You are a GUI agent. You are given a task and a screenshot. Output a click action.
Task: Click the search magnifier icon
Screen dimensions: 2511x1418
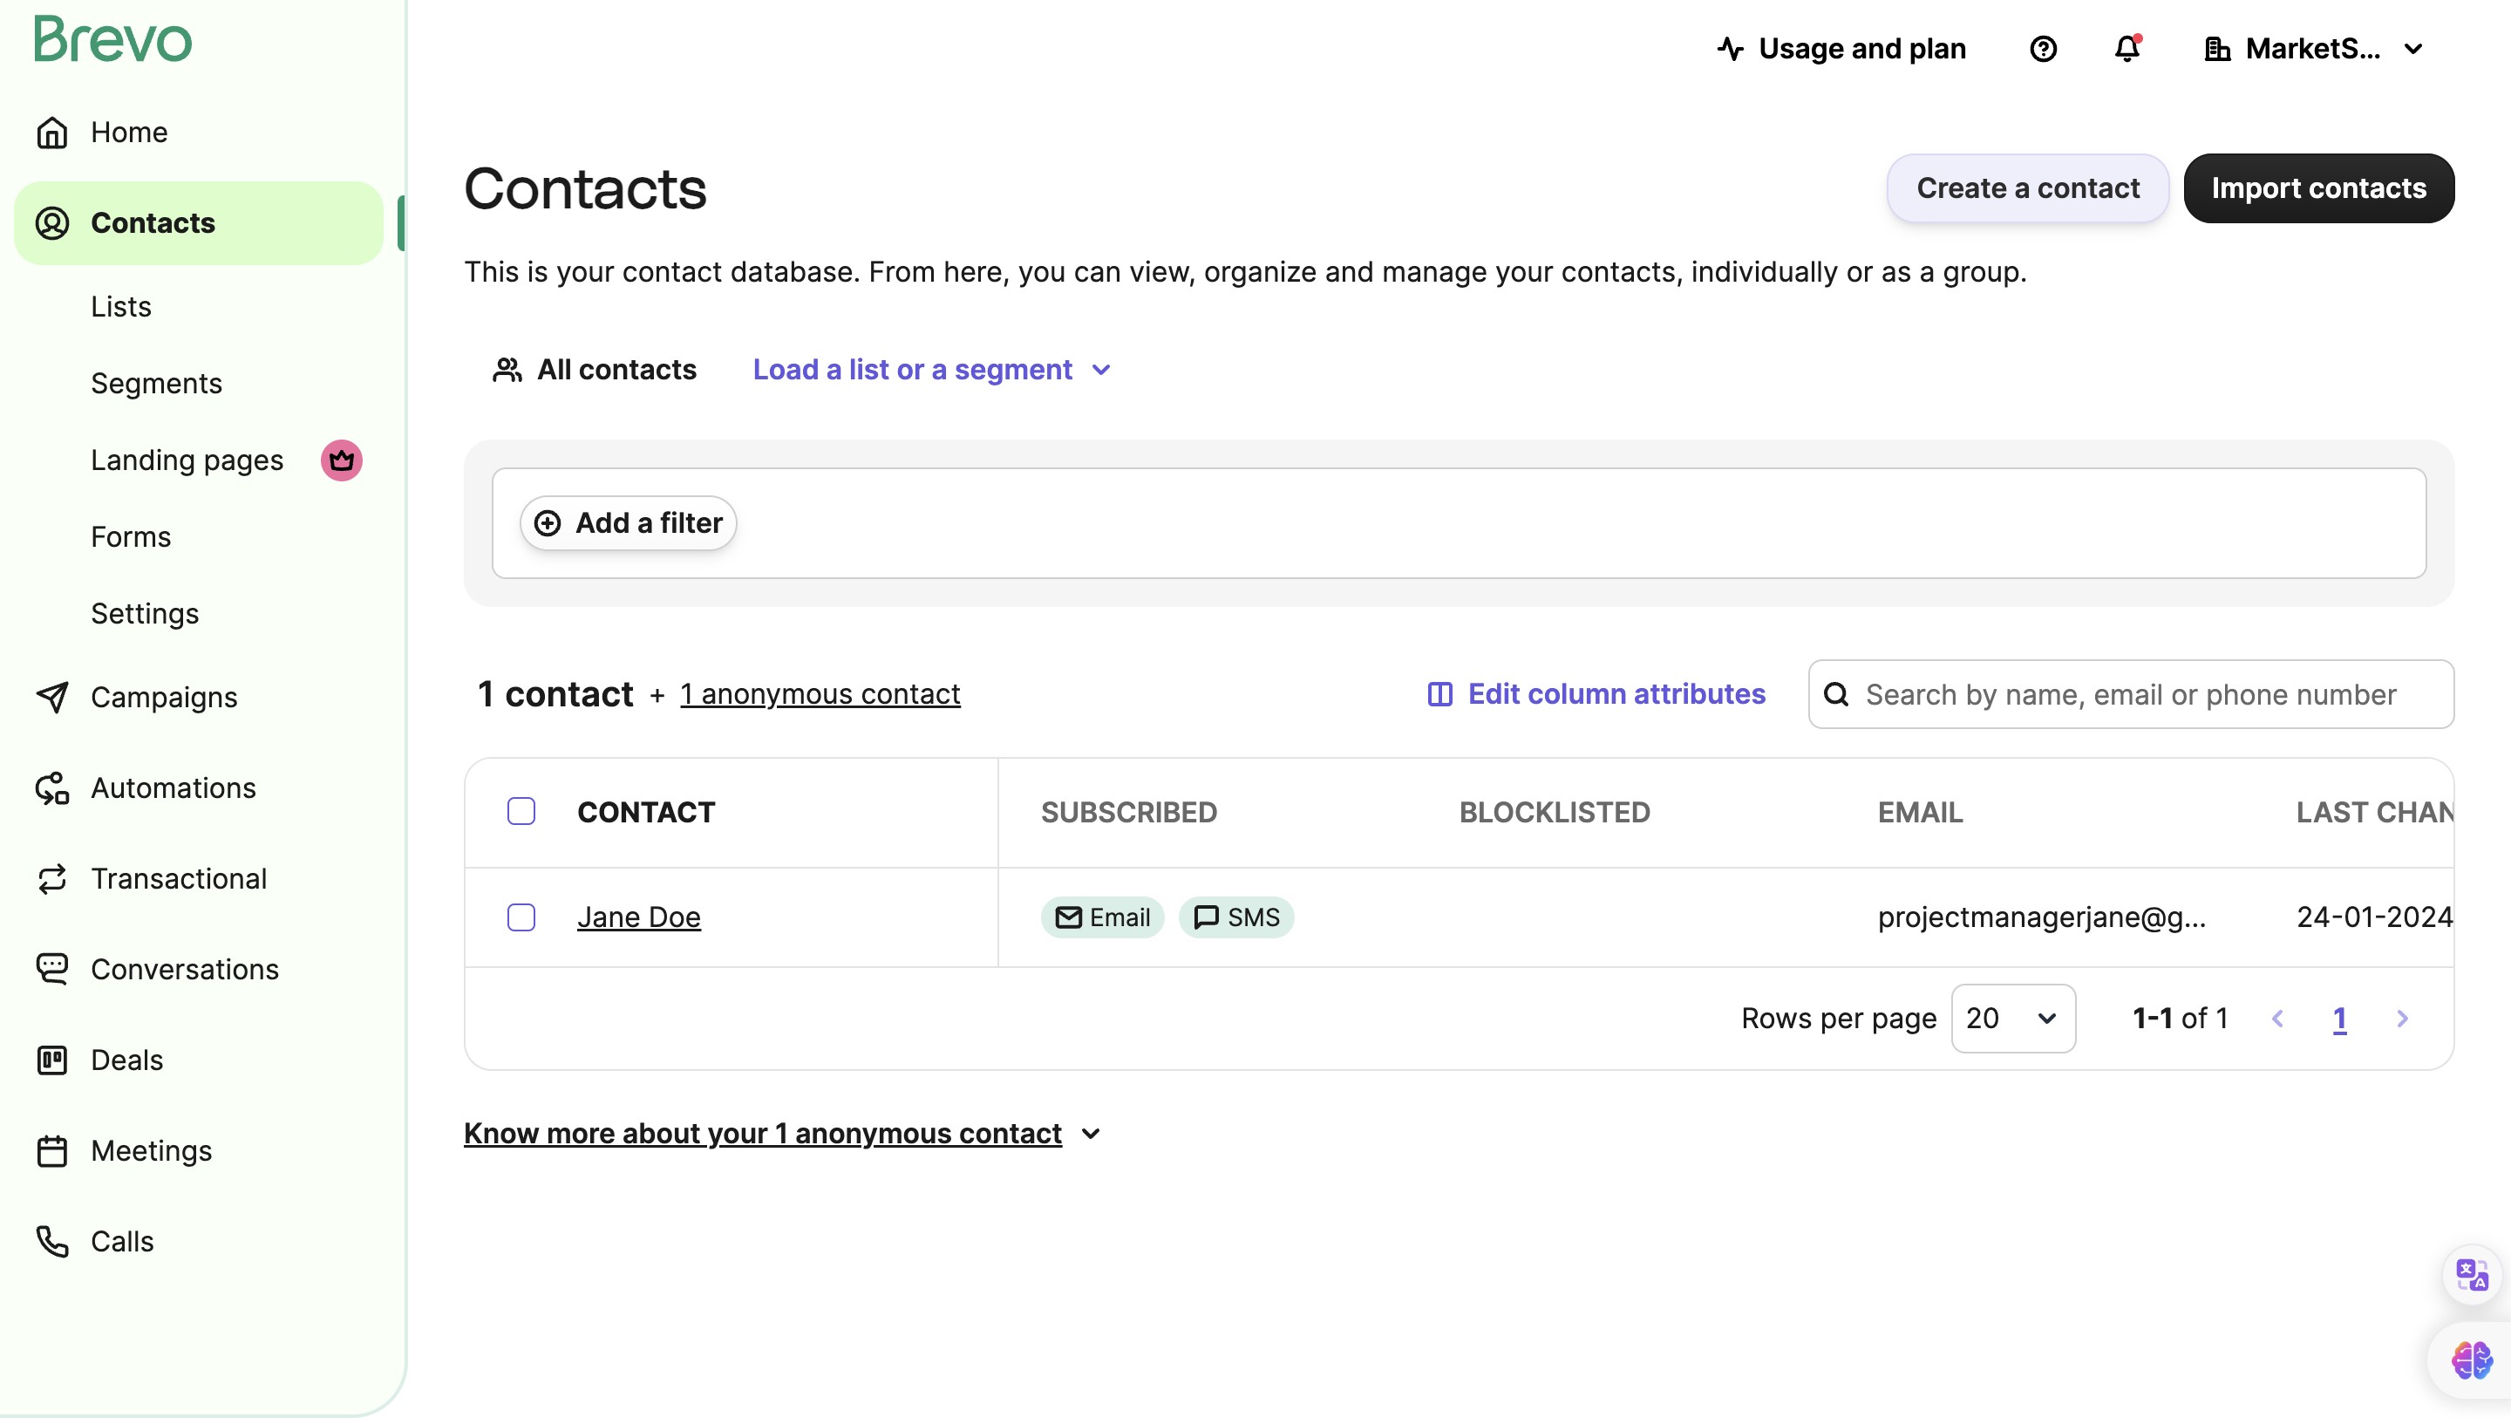[1836, 694]
